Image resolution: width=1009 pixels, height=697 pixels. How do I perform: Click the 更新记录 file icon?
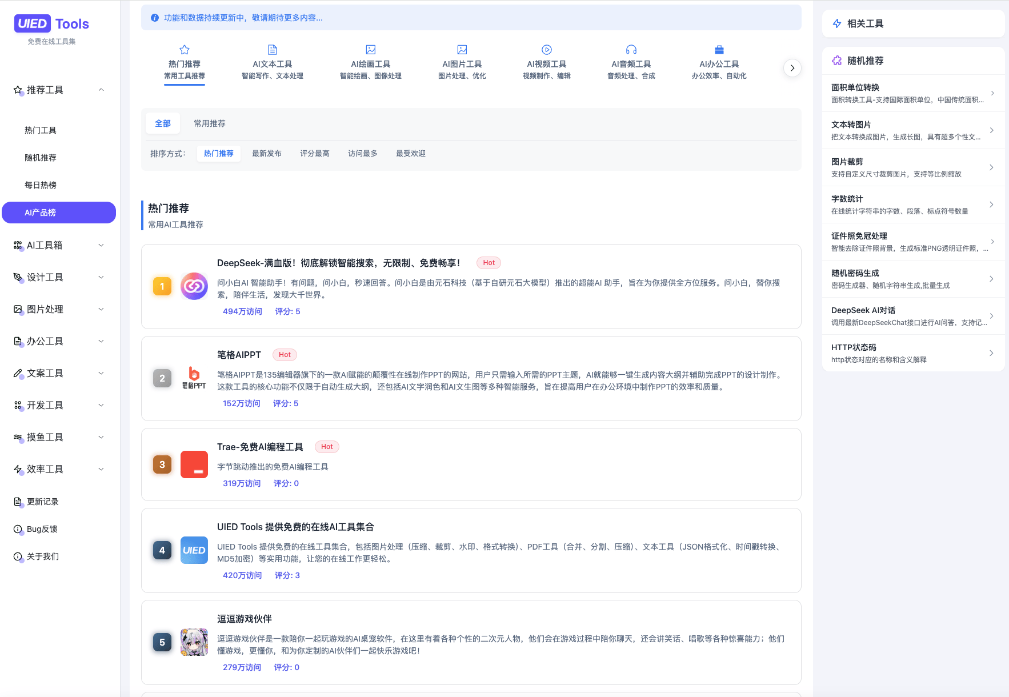[x=18, y=502]
